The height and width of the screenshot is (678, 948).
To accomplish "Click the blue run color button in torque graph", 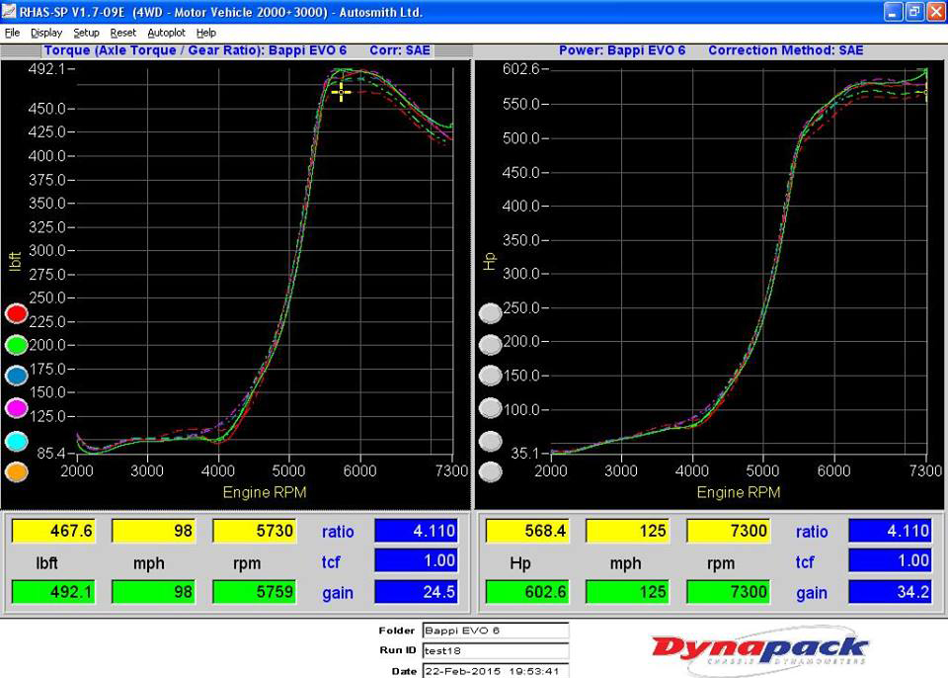I will pos(17,376).
